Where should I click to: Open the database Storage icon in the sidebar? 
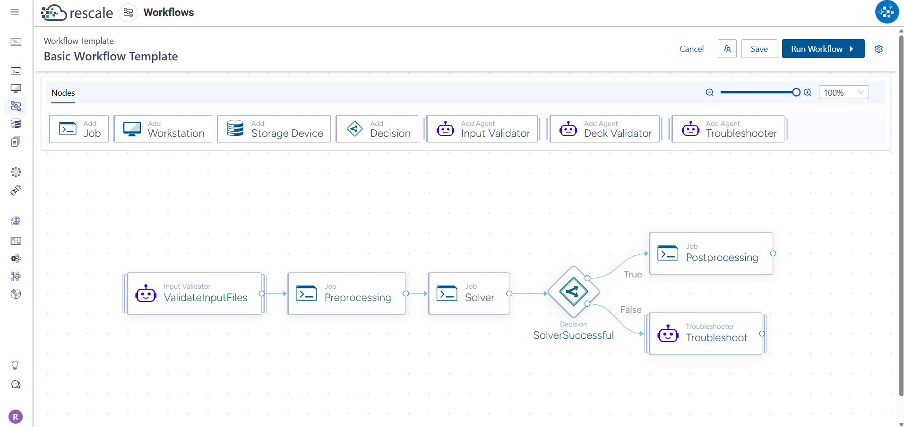coord(16,124)
